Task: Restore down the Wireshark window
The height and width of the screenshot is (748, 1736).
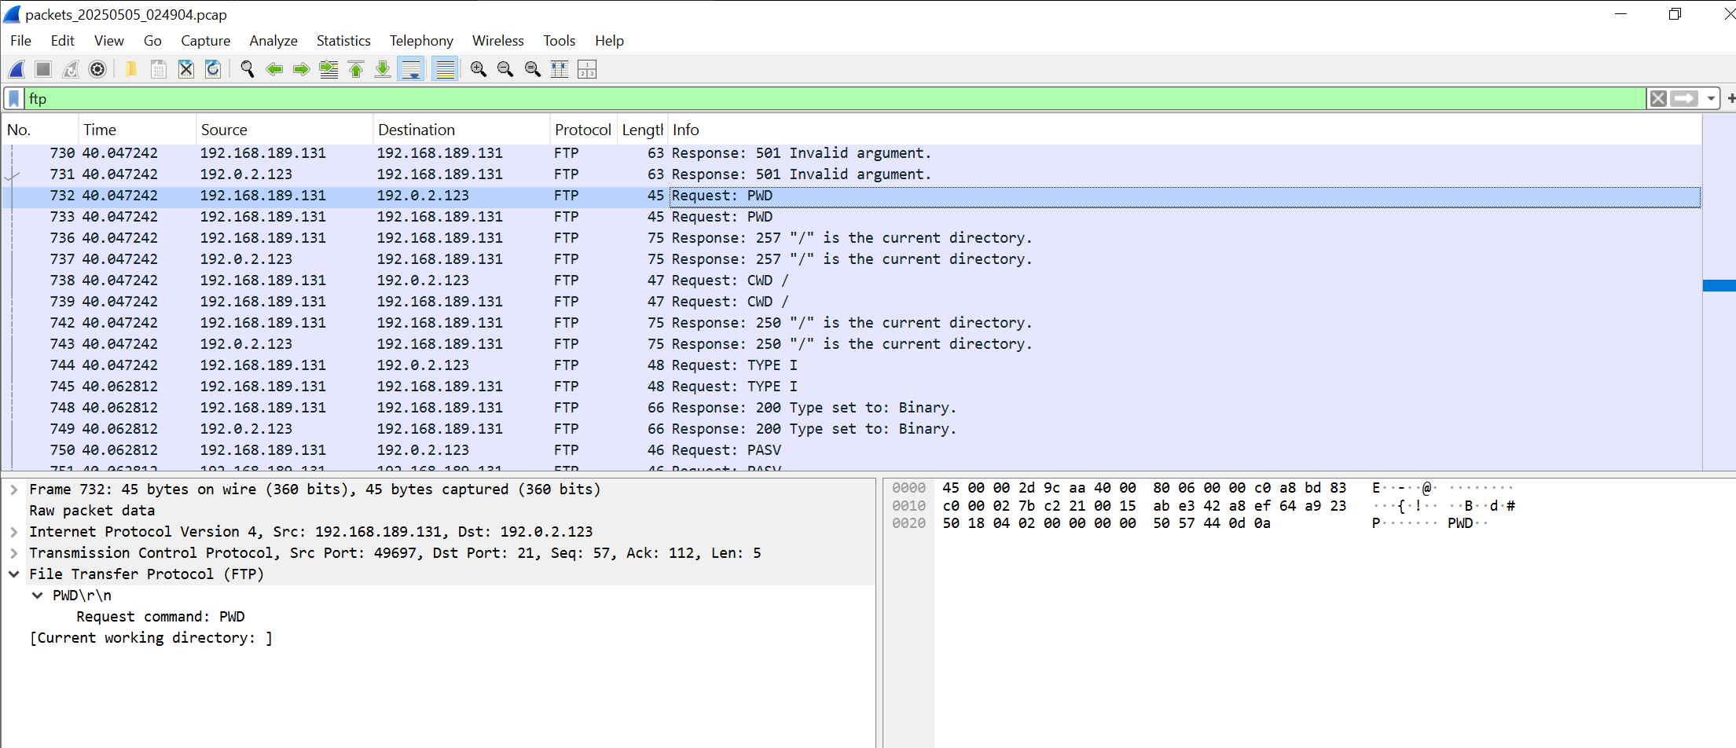Action: [1675, 14]
